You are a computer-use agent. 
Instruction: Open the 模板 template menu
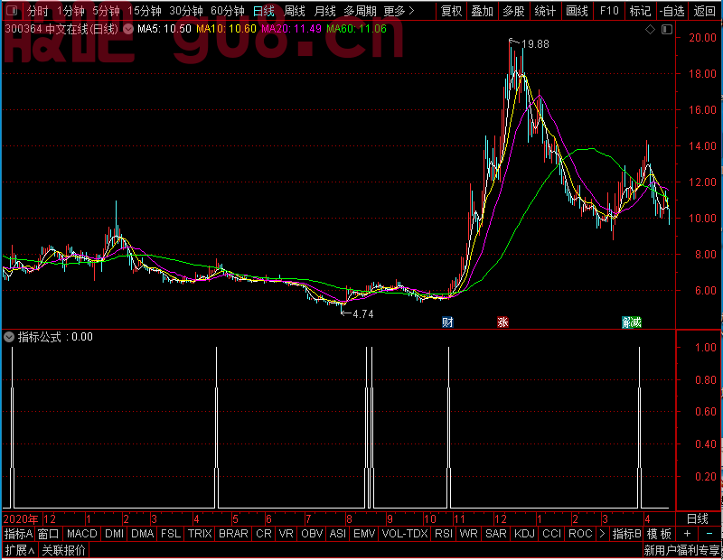660,534
